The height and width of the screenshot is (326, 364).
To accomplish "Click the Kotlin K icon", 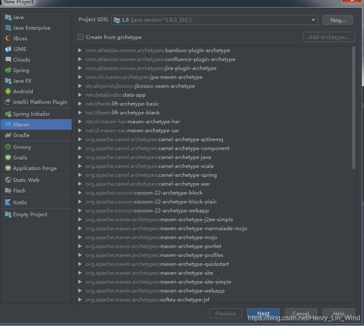I will [8, 202].
